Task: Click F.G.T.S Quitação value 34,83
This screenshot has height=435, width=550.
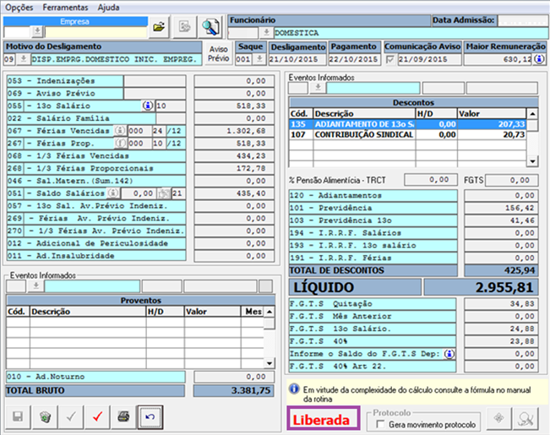Action: pyautogui.click(x=501, y=304)
